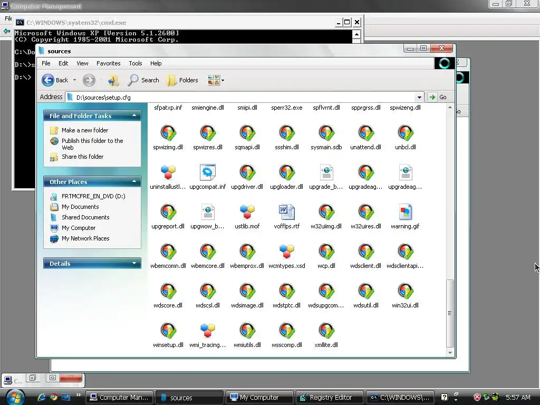Select the wcmtypes.xsd file icon

tap(286, 252)
